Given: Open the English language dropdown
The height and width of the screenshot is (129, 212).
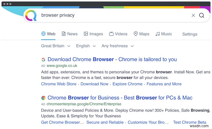Looking at the screenshot, I should pyautogui.click(x=86, y=46).
